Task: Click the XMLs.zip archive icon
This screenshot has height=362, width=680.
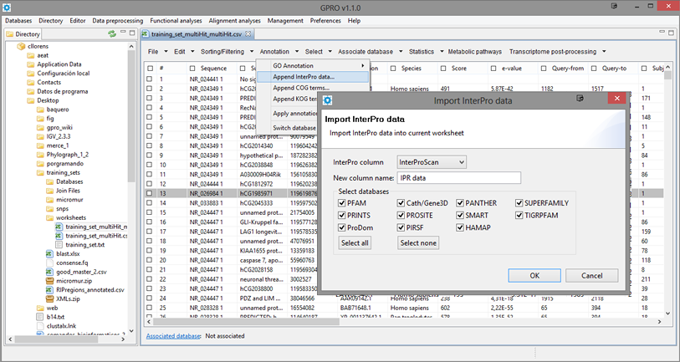Action: click(49, 299)
